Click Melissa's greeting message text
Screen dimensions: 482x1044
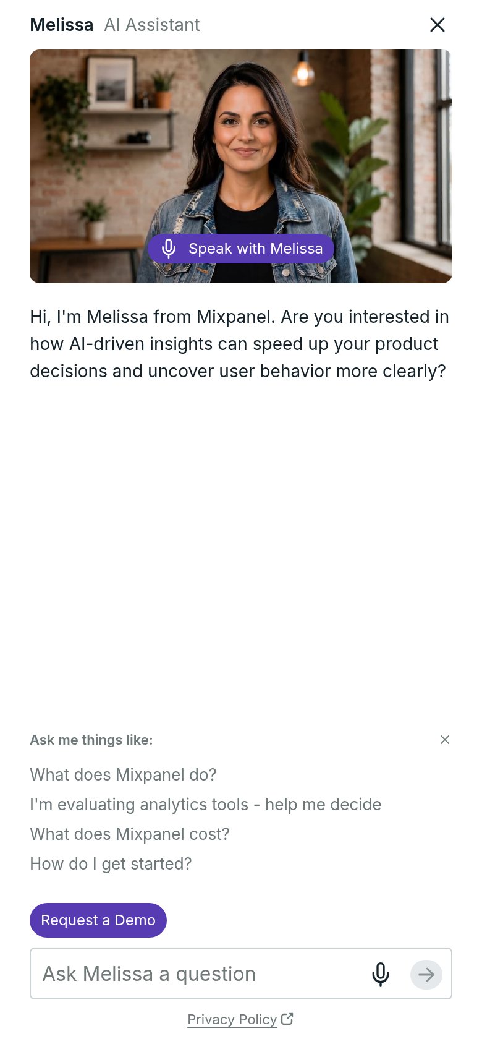[240, 344]
